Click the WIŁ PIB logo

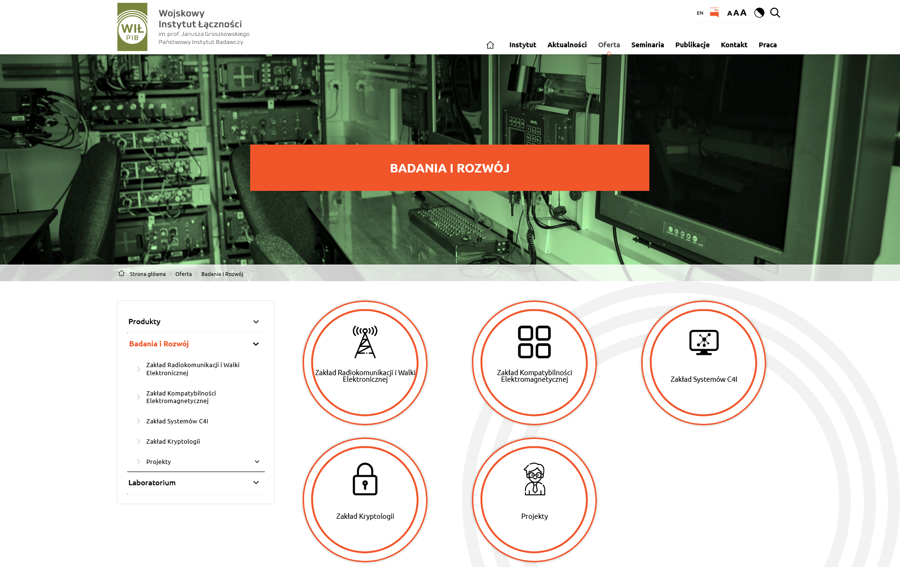pyautogui.click(x=132, y=27)
